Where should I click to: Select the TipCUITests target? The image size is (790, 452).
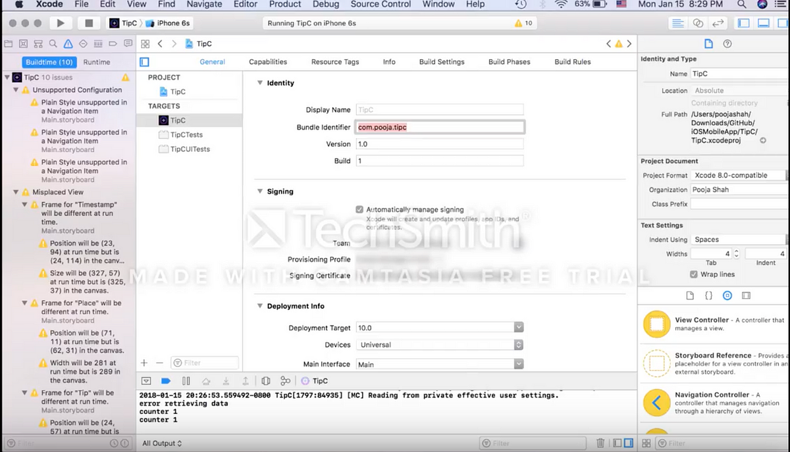(x=190, y=149)
